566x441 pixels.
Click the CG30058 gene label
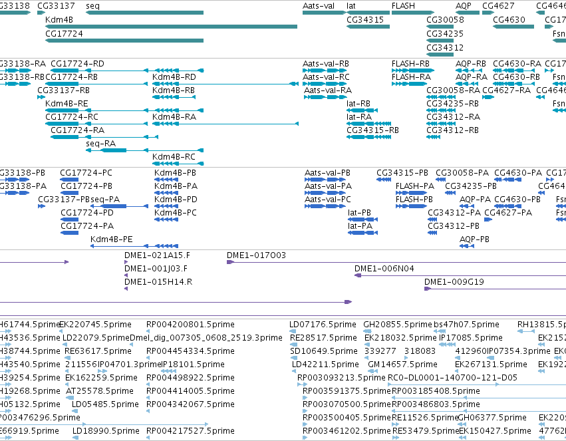pyautogui.click(x=445, y=19)
